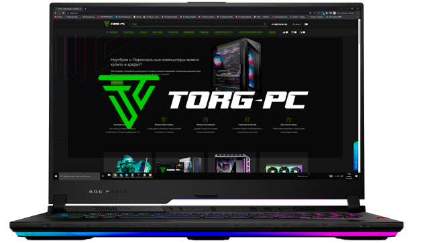The height and width of the screenshot is (243, 448).
Task: Expand the Каталог menu with hamburger icon
Action: click(x=112, y=32)
